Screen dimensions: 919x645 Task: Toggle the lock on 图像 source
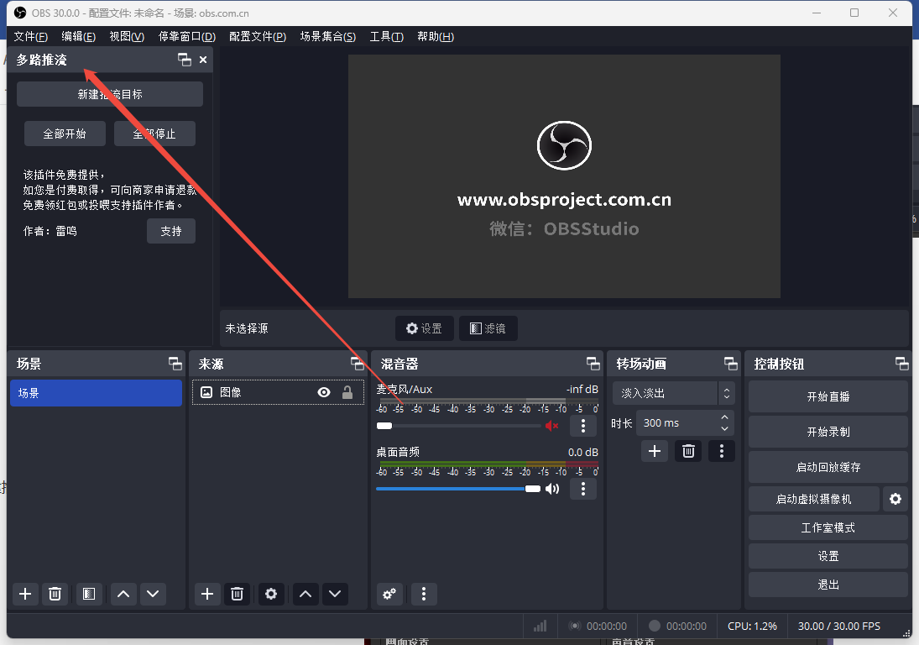pyautogui.click(x=347, y=392)
